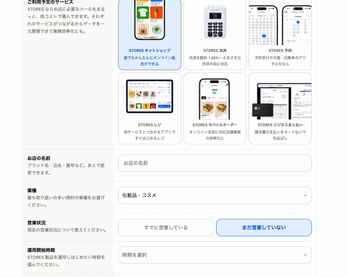Screen dimensions: 347x277
Task: Click the 現在の営業状況について教えてください help text
Action: [67, 230]
